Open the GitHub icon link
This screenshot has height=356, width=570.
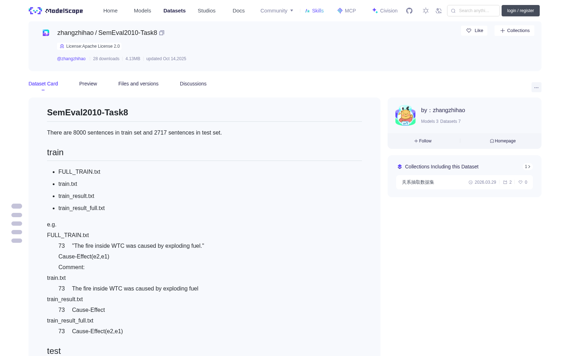click(x=409, y=11)
